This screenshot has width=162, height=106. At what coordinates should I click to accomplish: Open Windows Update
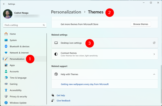25,103
